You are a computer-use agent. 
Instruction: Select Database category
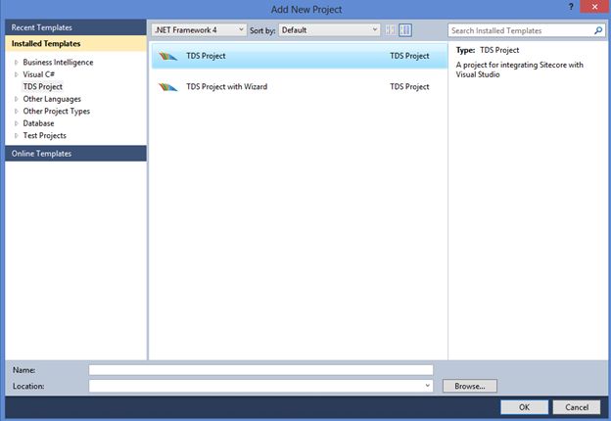(38, 123)
